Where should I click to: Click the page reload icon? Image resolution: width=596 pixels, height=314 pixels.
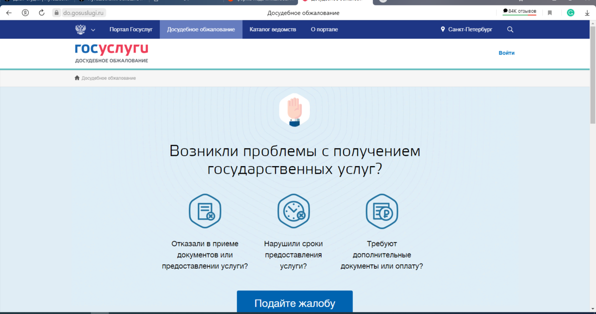(x=41, y=13)
